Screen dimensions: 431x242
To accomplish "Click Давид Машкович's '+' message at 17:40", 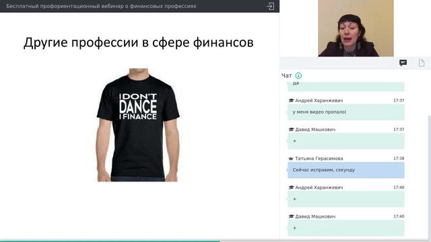I will [x=345, y=228].
